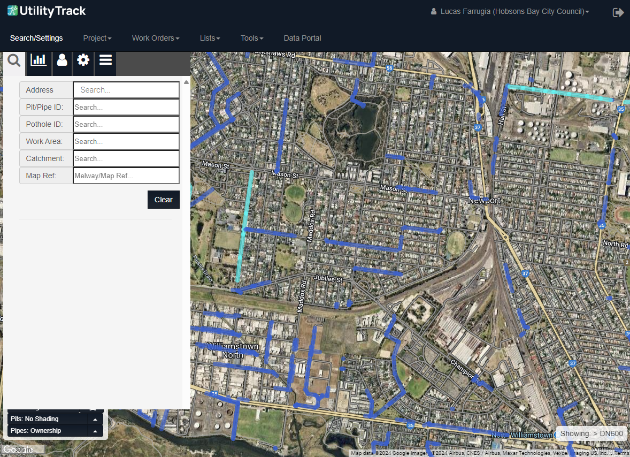Open the gear settings tab

tap(83, 60)
